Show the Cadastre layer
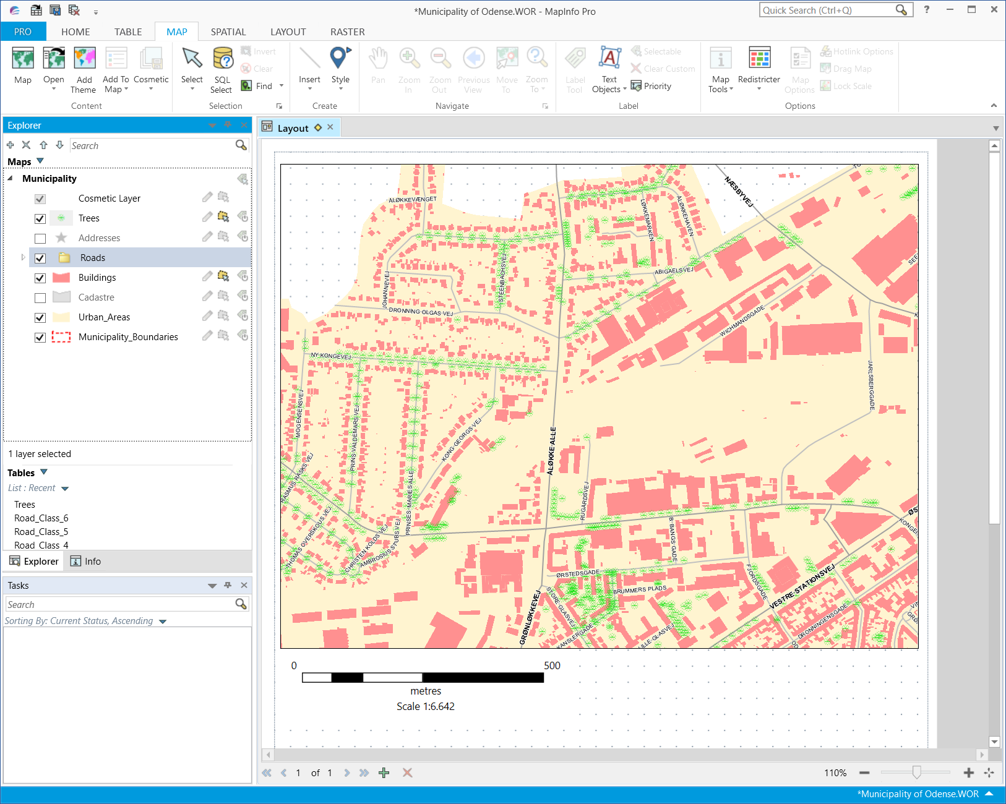The width and height of the screenshot is (1006, 804). coord(40,297)
